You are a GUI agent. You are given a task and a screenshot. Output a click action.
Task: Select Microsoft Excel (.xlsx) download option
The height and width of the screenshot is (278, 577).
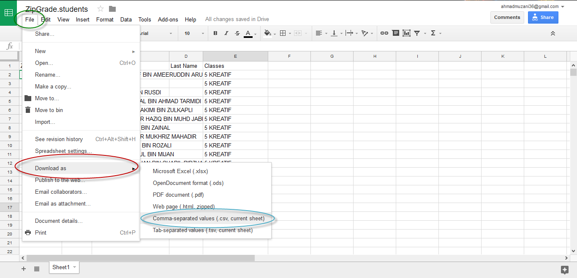180,171
